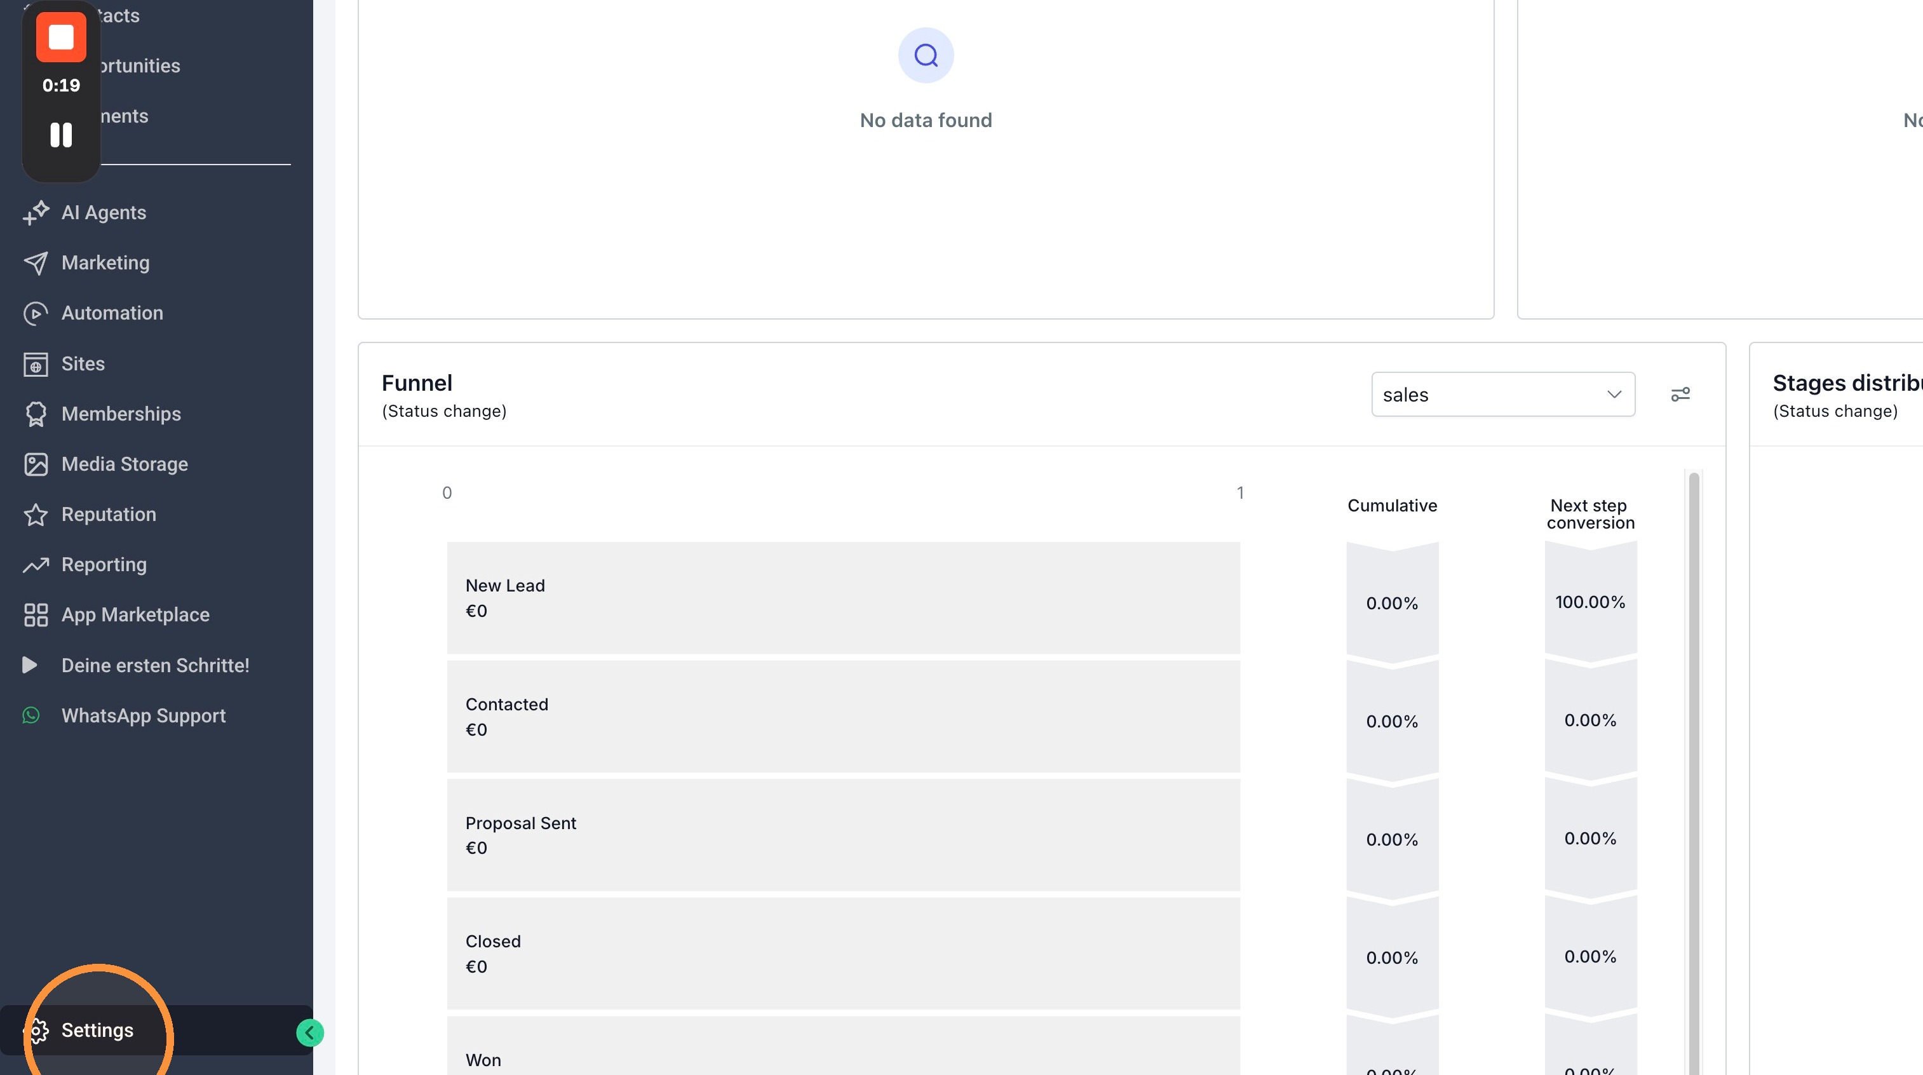
Task: Click Proposal Sent next step 0.00%
Action: [x=1590, y=839]
